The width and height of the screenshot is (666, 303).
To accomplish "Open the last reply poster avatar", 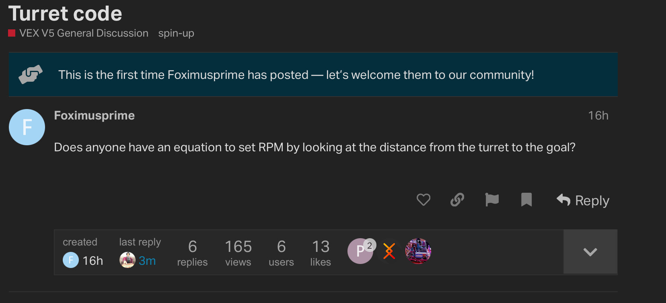I will click(127, 260).
